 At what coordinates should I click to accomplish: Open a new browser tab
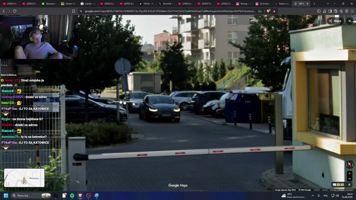314,4
